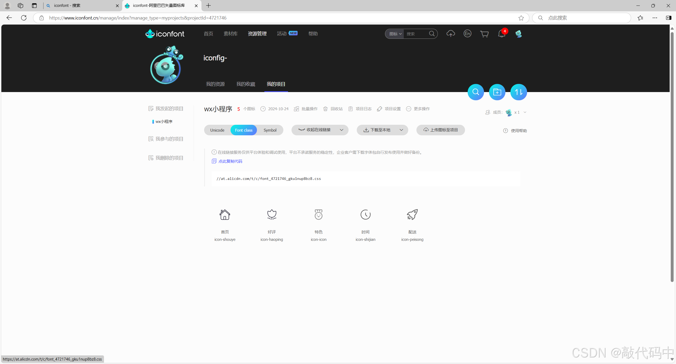Select Font class mode
676x364 pixels.
(x=243, y=130)
